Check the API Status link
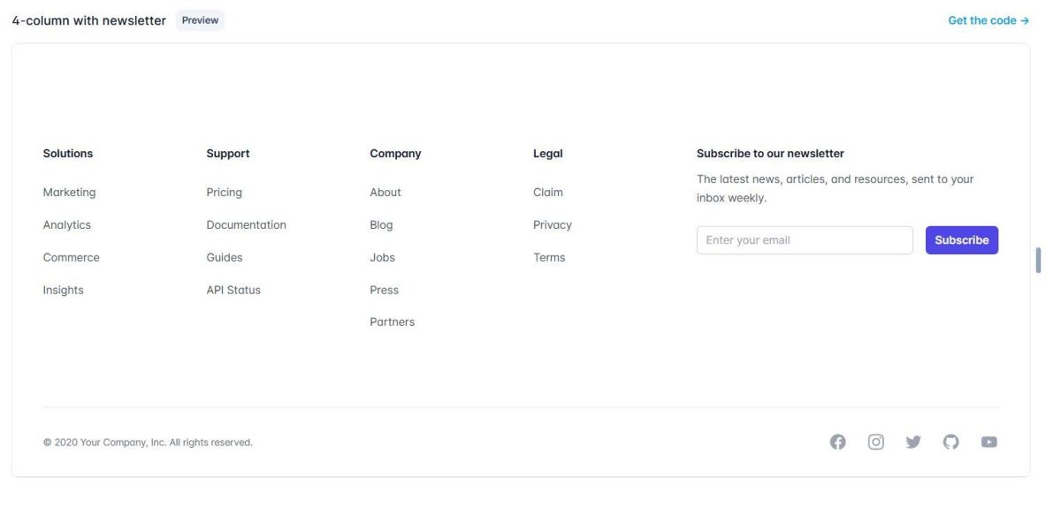 [233, 290]
